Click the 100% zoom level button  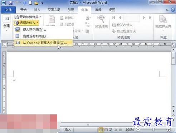(x=129, y=130)
